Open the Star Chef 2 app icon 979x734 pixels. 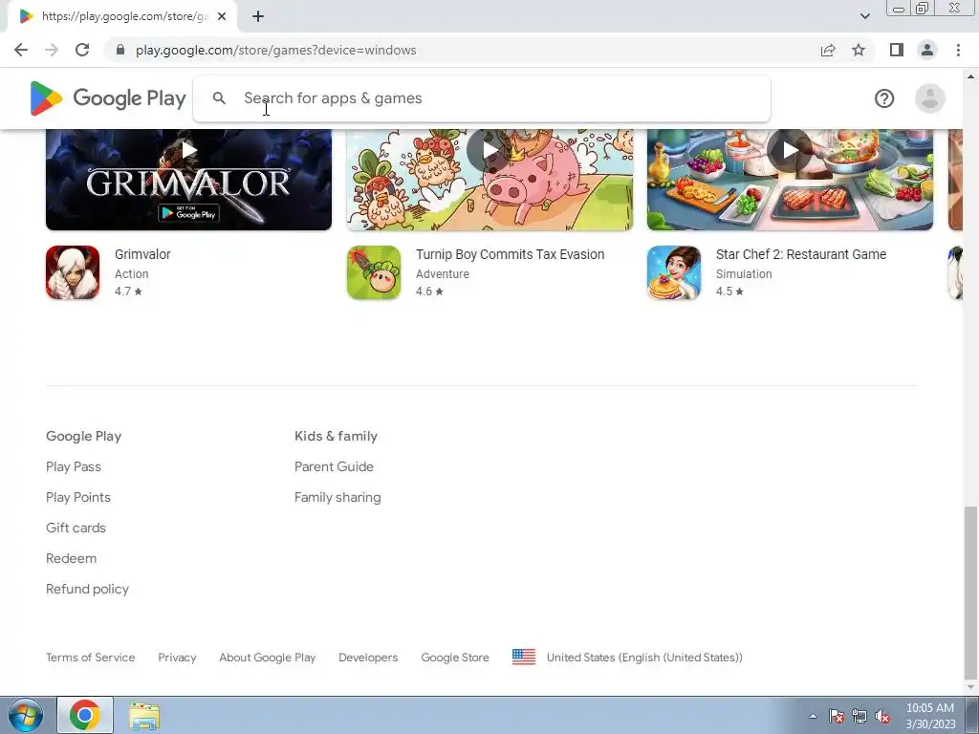click(x=674, y=272)
